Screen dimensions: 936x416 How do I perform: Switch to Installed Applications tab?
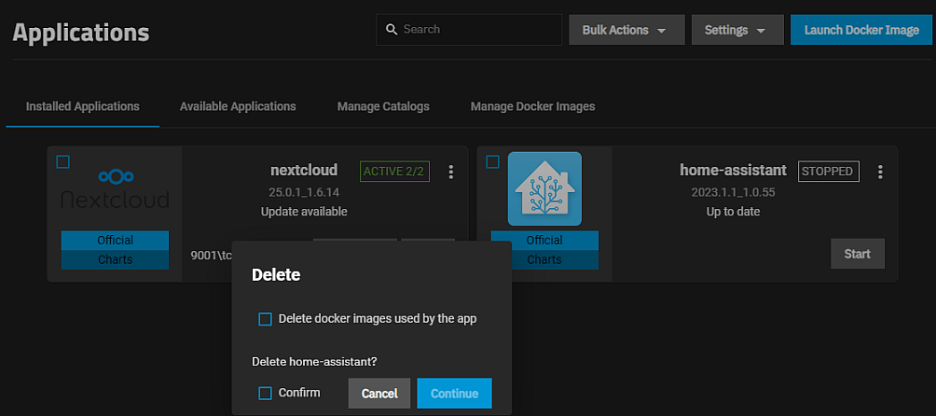click(x=82, y=107)
